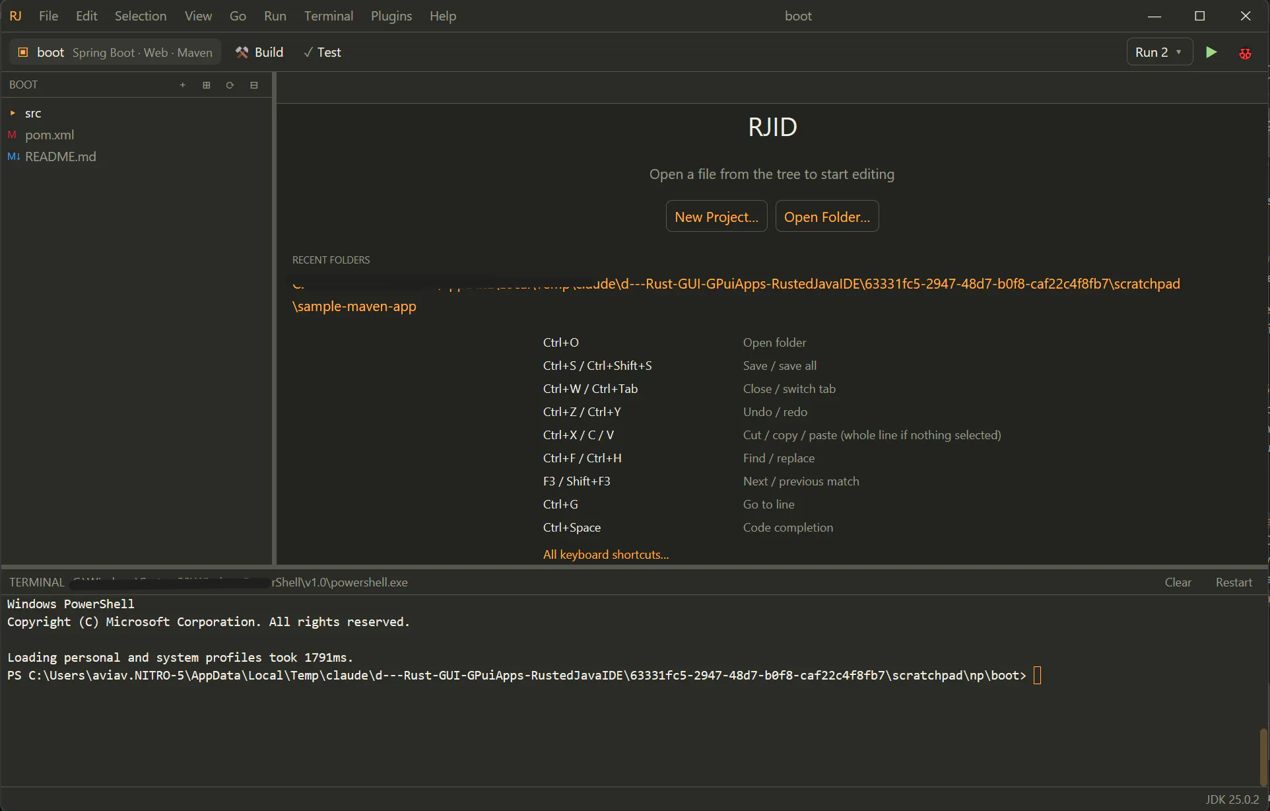Click the grid icon in BOOT panel header
Screen dimensions: 1270x811
point(207,85)
